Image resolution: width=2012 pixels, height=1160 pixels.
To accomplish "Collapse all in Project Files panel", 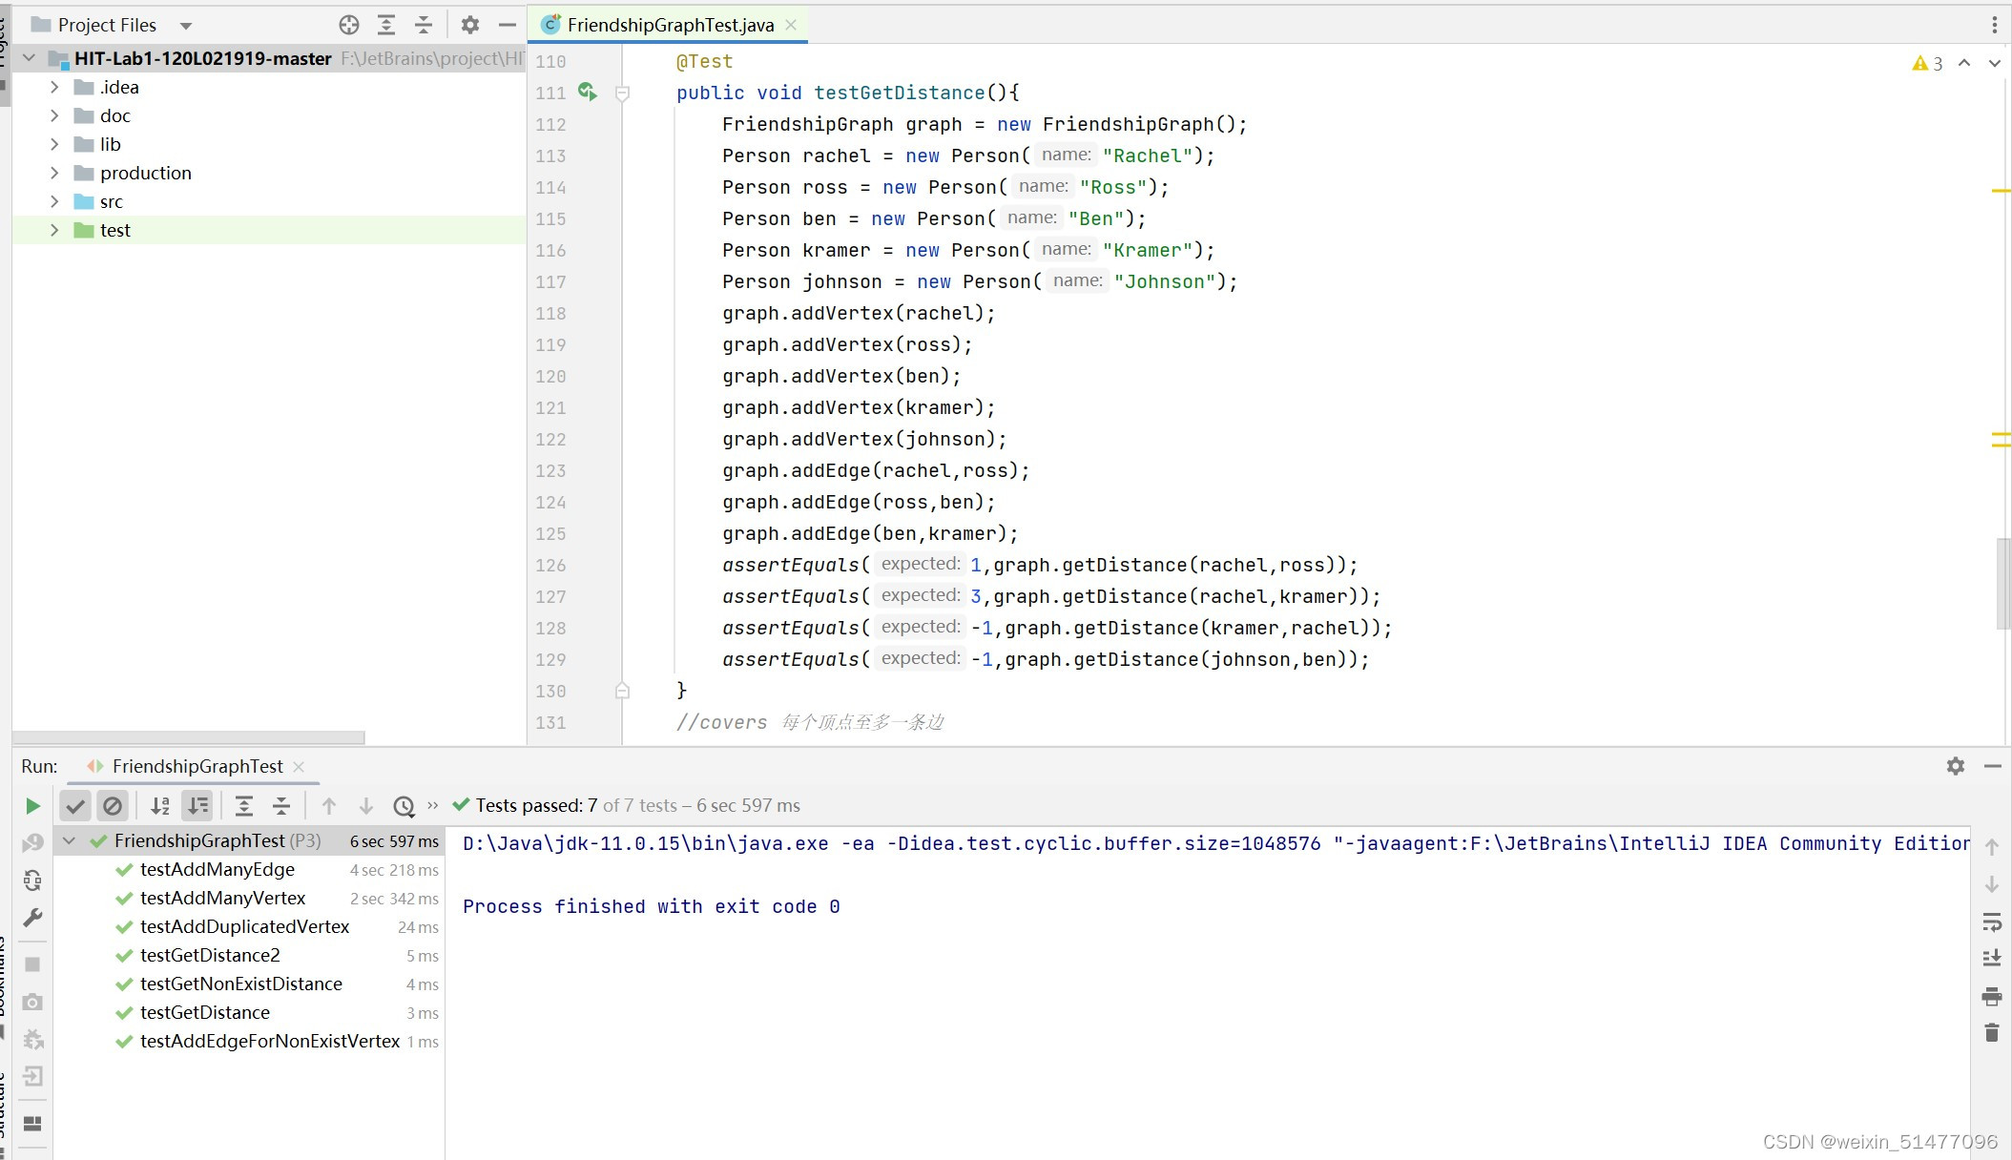I will pyautogui.click(x=424, y=25).
